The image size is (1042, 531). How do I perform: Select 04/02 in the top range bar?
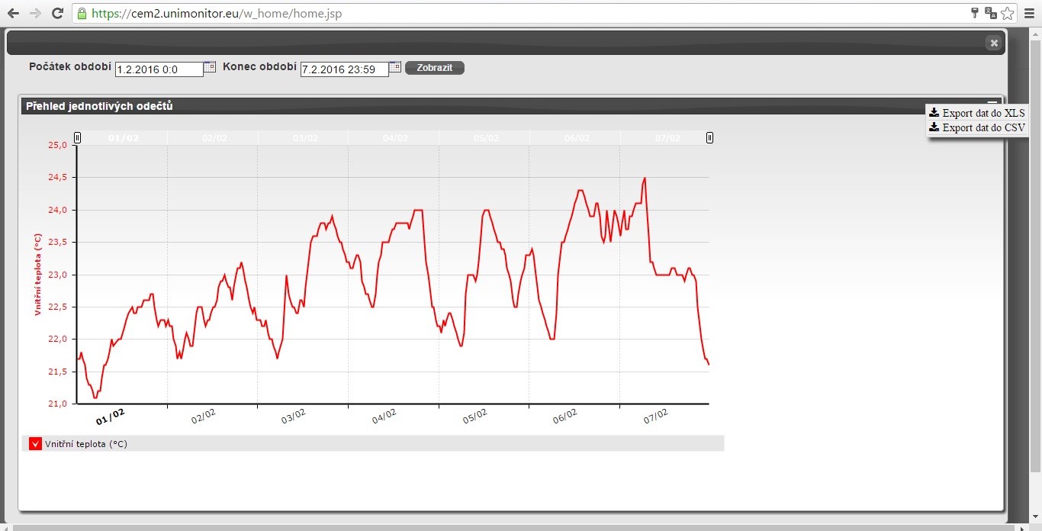(x=395, y=138)
